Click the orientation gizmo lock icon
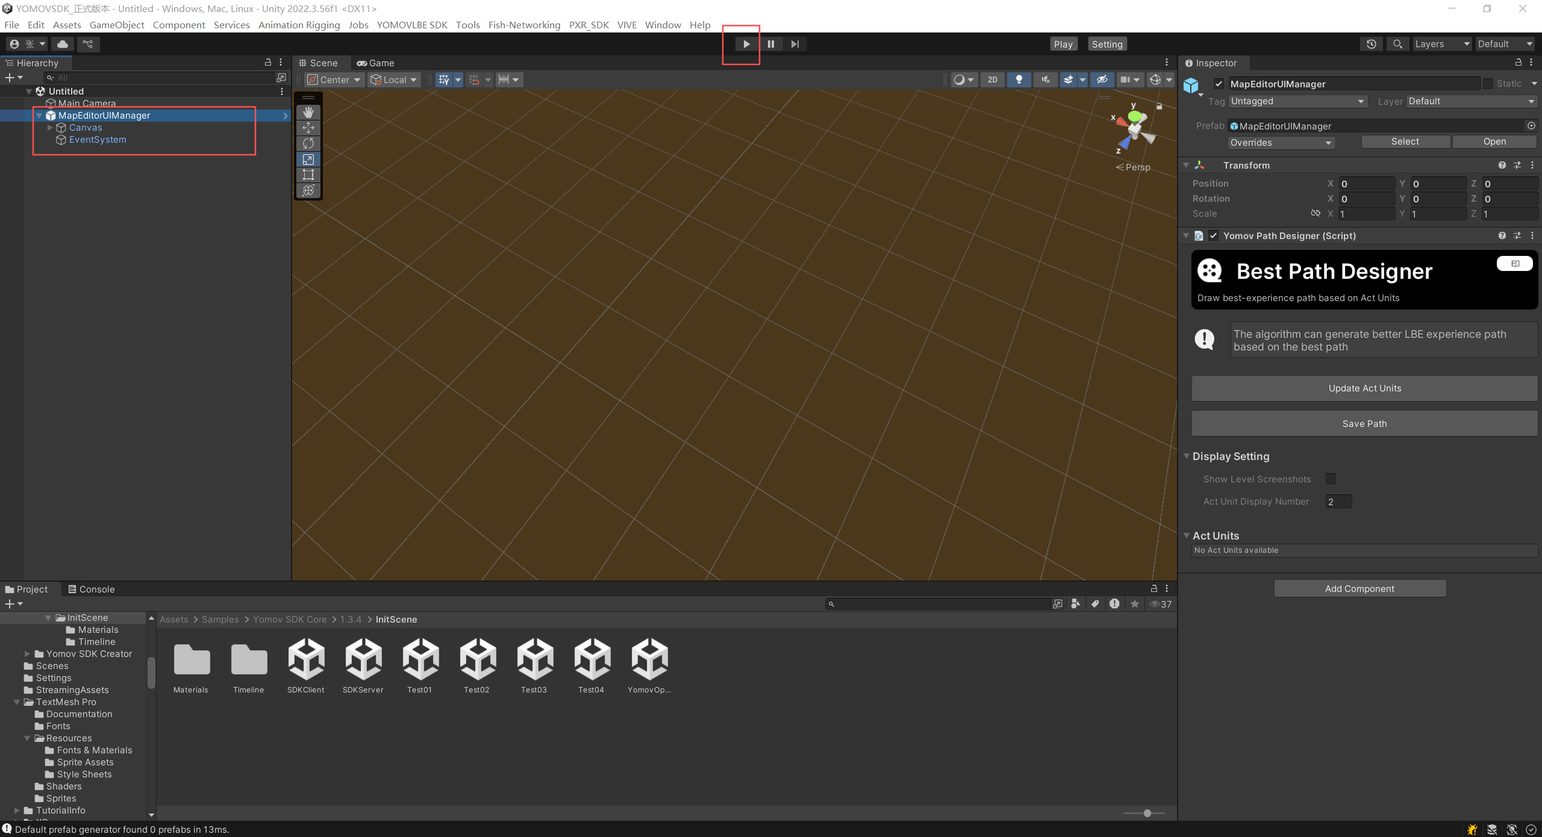The image size is (1542, 837). (1159, 107)
